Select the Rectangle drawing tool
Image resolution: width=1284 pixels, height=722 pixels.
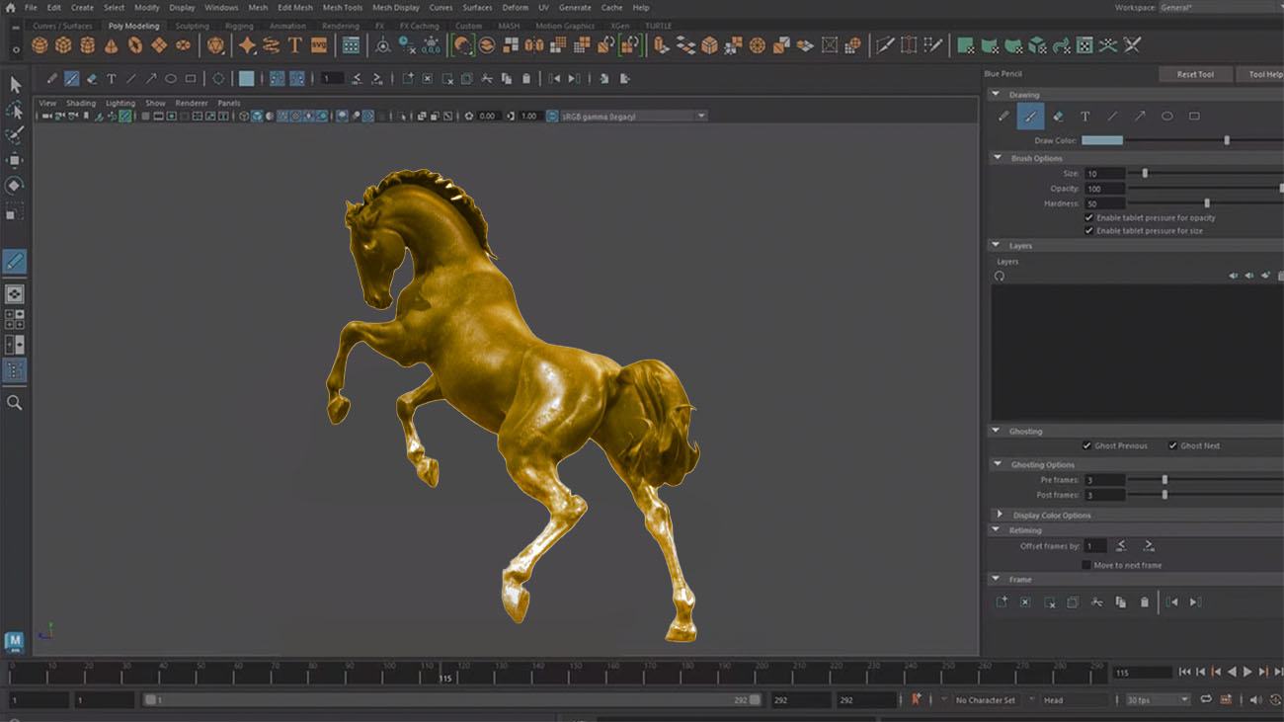(1193, 116)
